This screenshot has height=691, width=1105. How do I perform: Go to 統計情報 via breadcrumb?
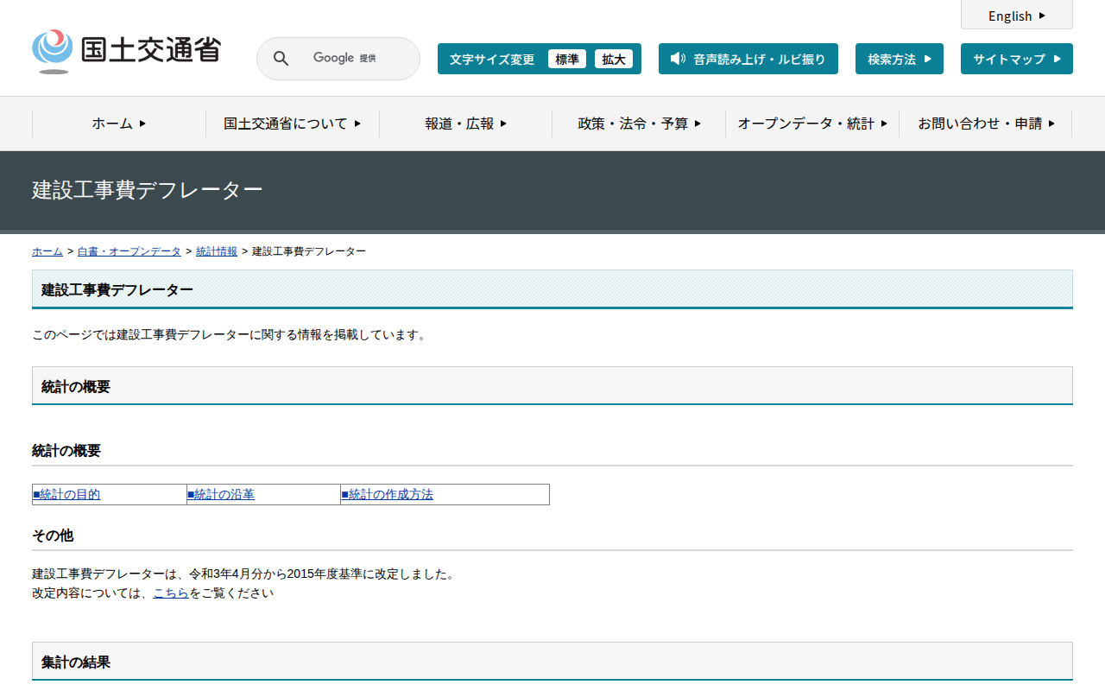217,251
